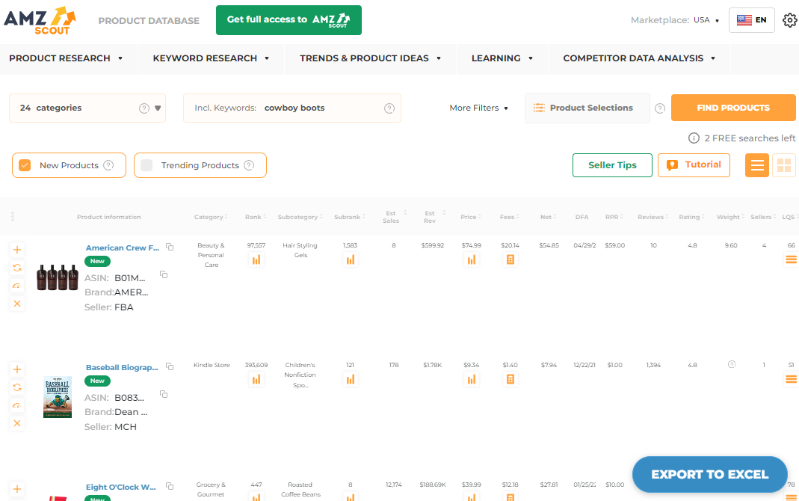Open fees calculator for American Crew
The width and height of the screenshot is (799, 501).
click(x=510, y=260)
